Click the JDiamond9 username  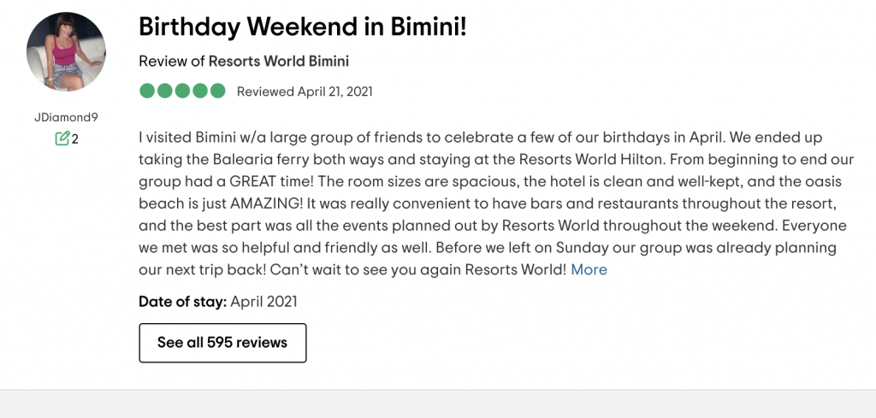click(66, 117)
